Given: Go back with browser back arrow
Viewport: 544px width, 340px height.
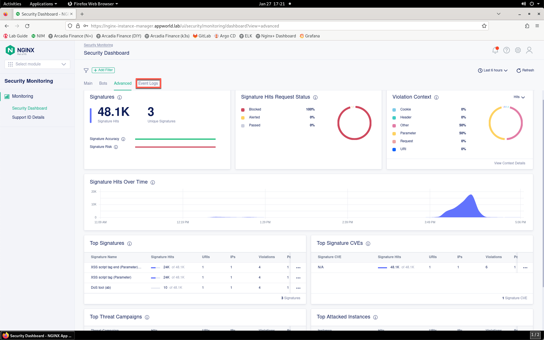Looking at the screenshot, I should [x=7, y=26].
